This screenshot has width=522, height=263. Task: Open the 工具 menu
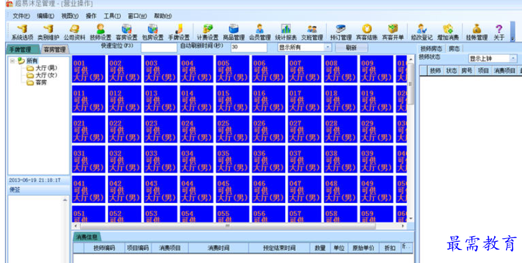coord(112,16)
